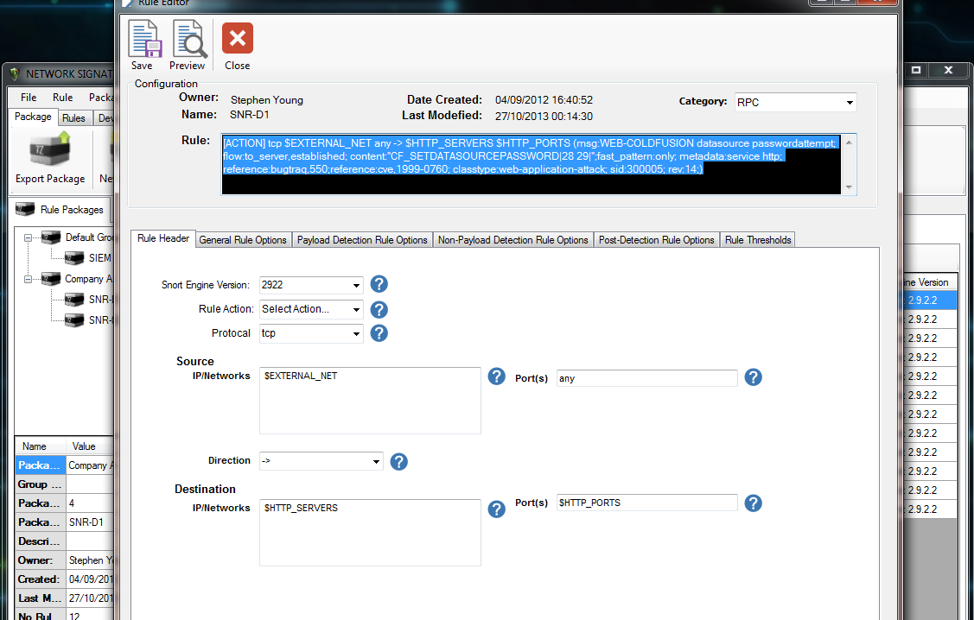Viewport: 974px width, 620px height.
Task: Open help for Snort Engine Version
Action: coord(379,284)
